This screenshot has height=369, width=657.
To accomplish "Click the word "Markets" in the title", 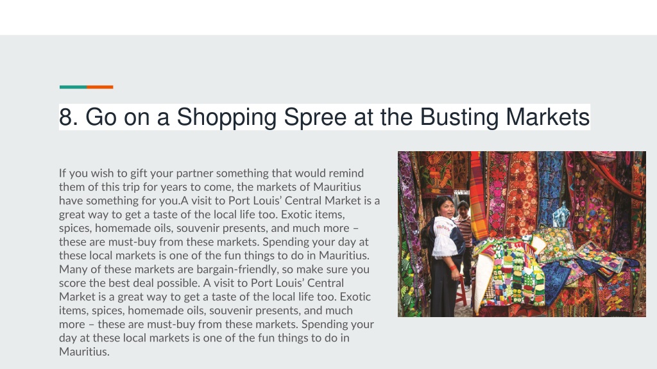I will 548,117.
